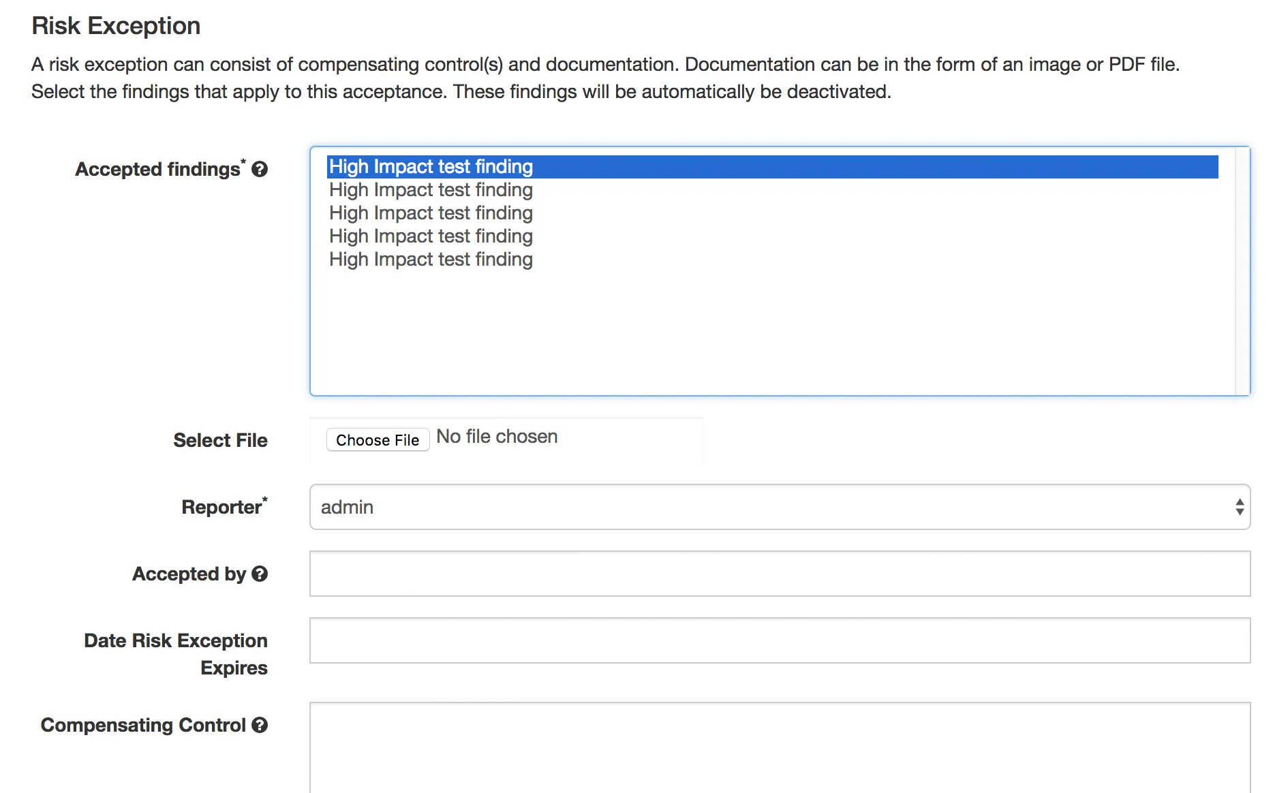Viewport: 1288px width, 793px height.
Task: Select the third High Impact test finding
Action: (x=431, y=213)
